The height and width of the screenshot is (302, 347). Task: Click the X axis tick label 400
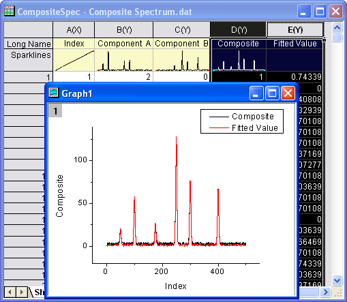point(217,271)
